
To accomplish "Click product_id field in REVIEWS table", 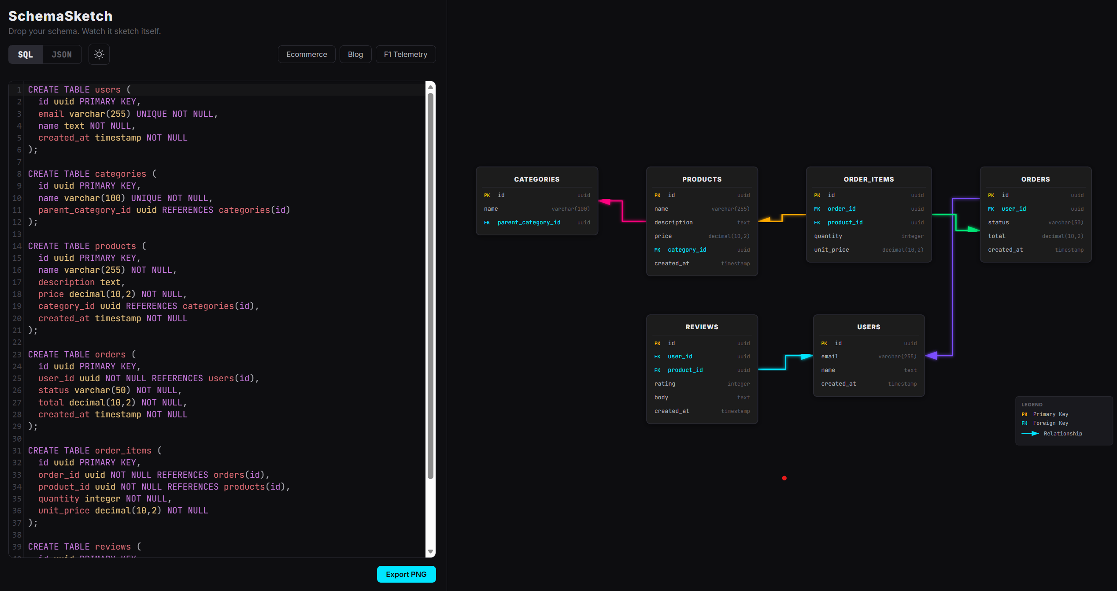I will 702,370.
